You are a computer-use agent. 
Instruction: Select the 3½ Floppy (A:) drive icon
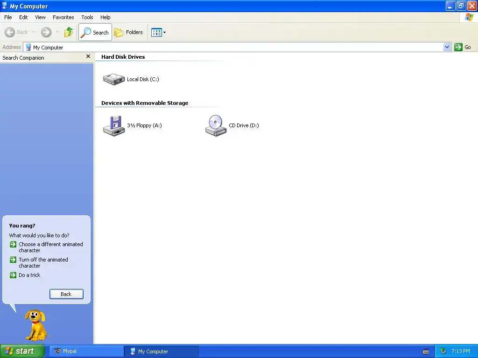(114, 125)
